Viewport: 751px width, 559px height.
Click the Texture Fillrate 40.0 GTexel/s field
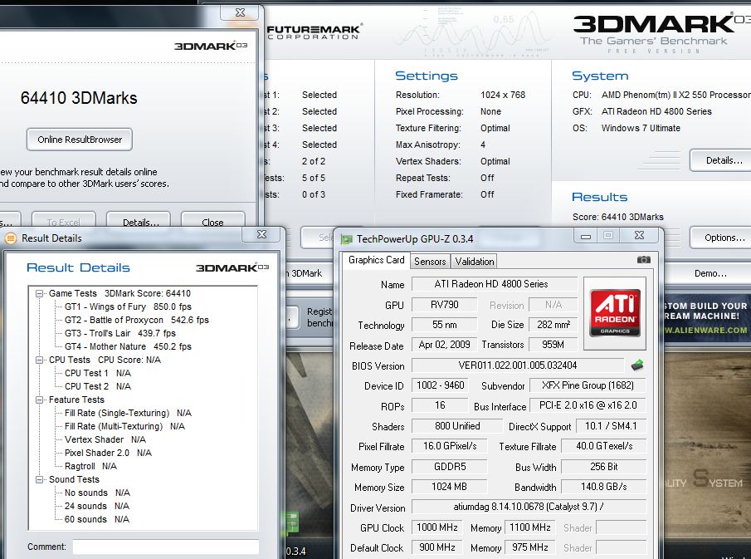(x=603, y=446)
